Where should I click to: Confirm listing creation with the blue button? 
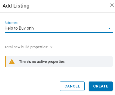tap(101, 86)
